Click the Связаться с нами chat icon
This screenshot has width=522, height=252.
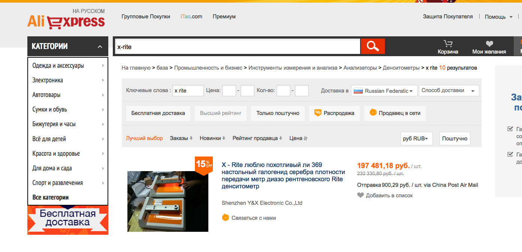pyautogui.click(x=225, y=217)
